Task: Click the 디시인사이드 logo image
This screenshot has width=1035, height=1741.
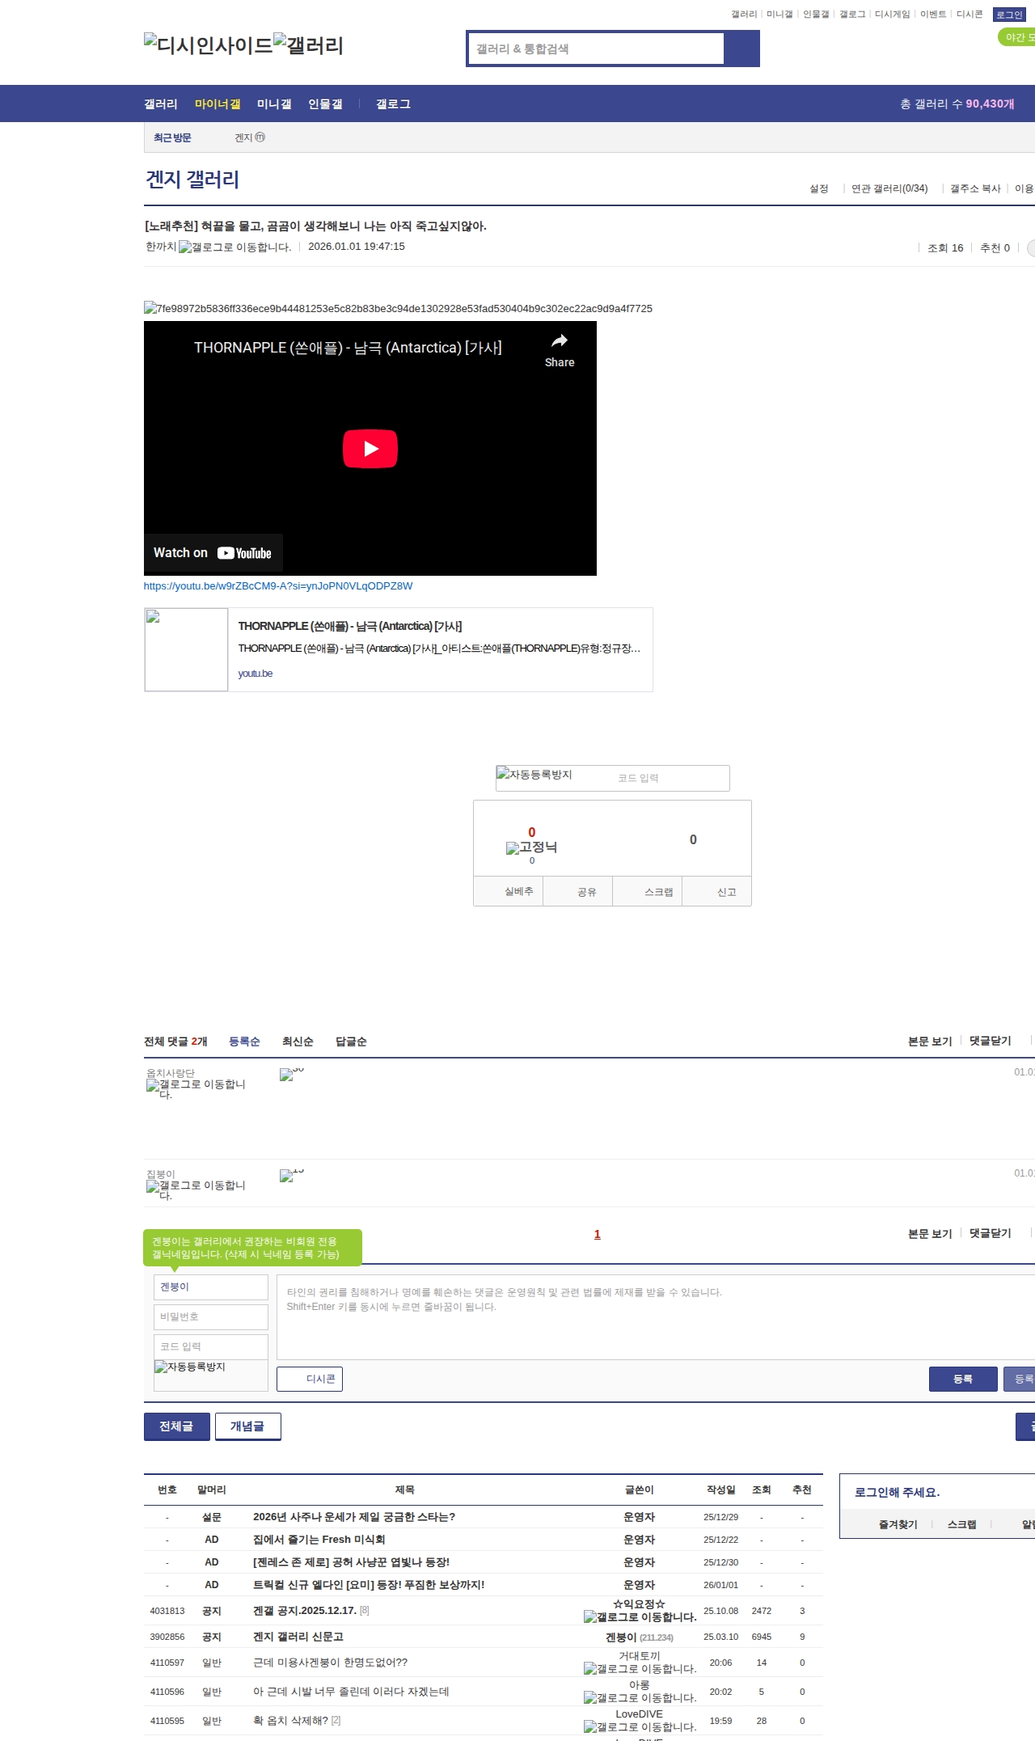Action: pyautogui.click(x=208, y=44)
